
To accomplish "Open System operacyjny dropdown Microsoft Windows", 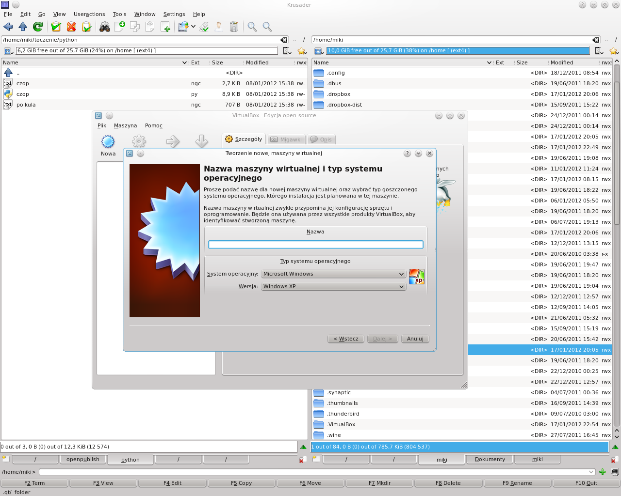I will [x=333, y=274].
